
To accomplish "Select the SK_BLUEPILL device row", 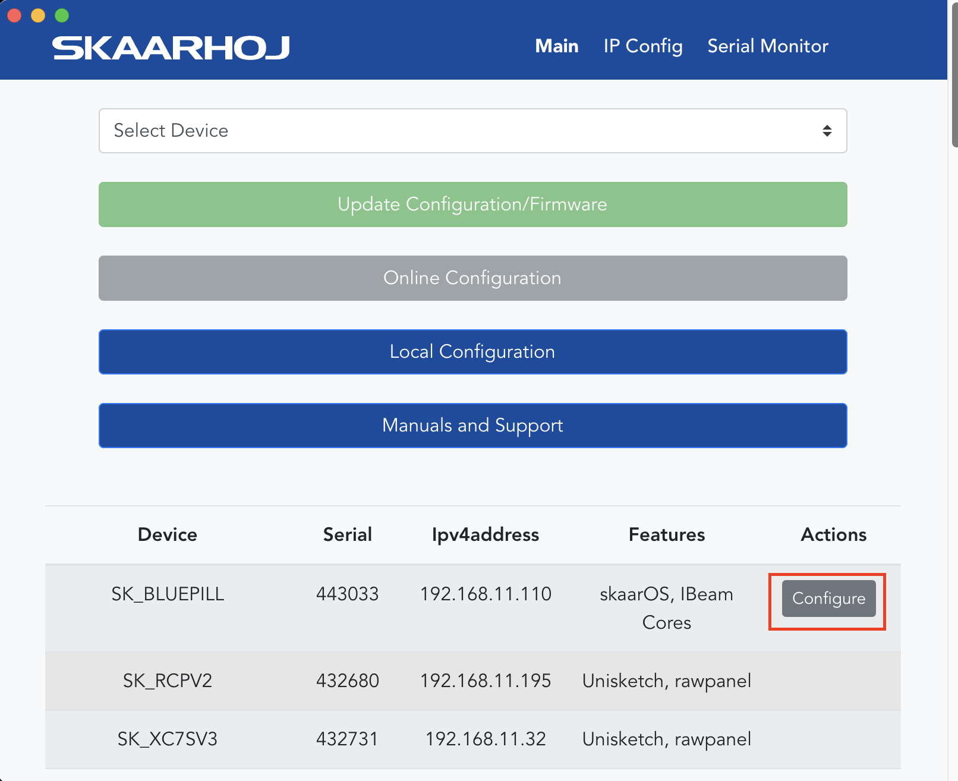I will tap(472, 608).
